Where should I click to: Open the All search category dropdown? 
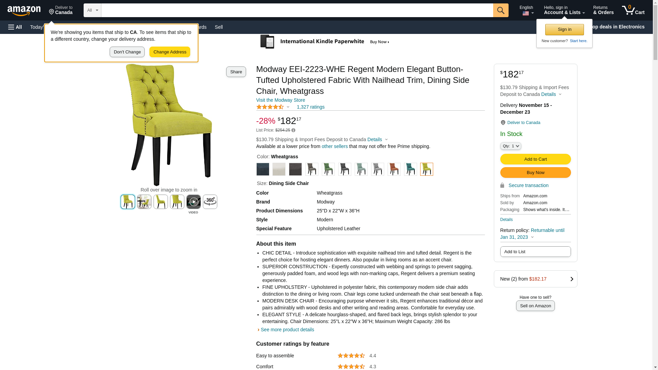point(92,10)
